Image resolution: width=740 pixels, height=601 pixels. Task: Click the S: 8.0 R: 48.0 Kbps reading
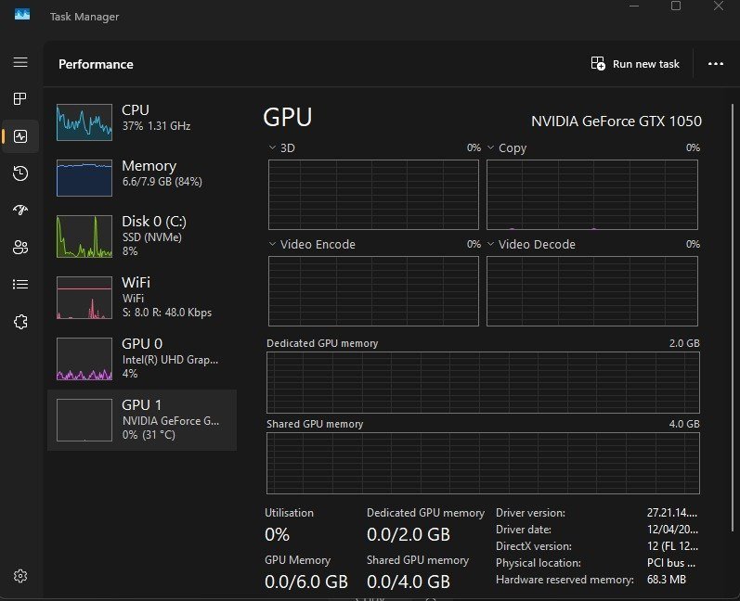[x=167, y=313]
